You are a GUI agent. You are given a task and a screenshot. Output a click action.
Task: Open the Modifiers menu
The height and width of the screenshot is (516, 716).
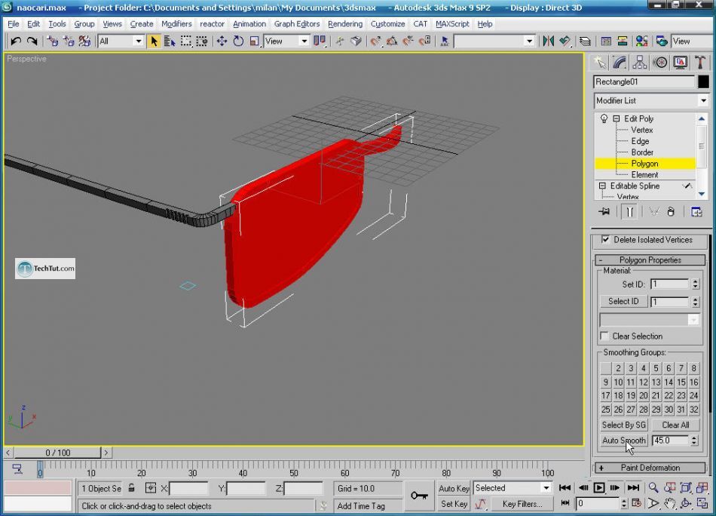pos(176,23)
